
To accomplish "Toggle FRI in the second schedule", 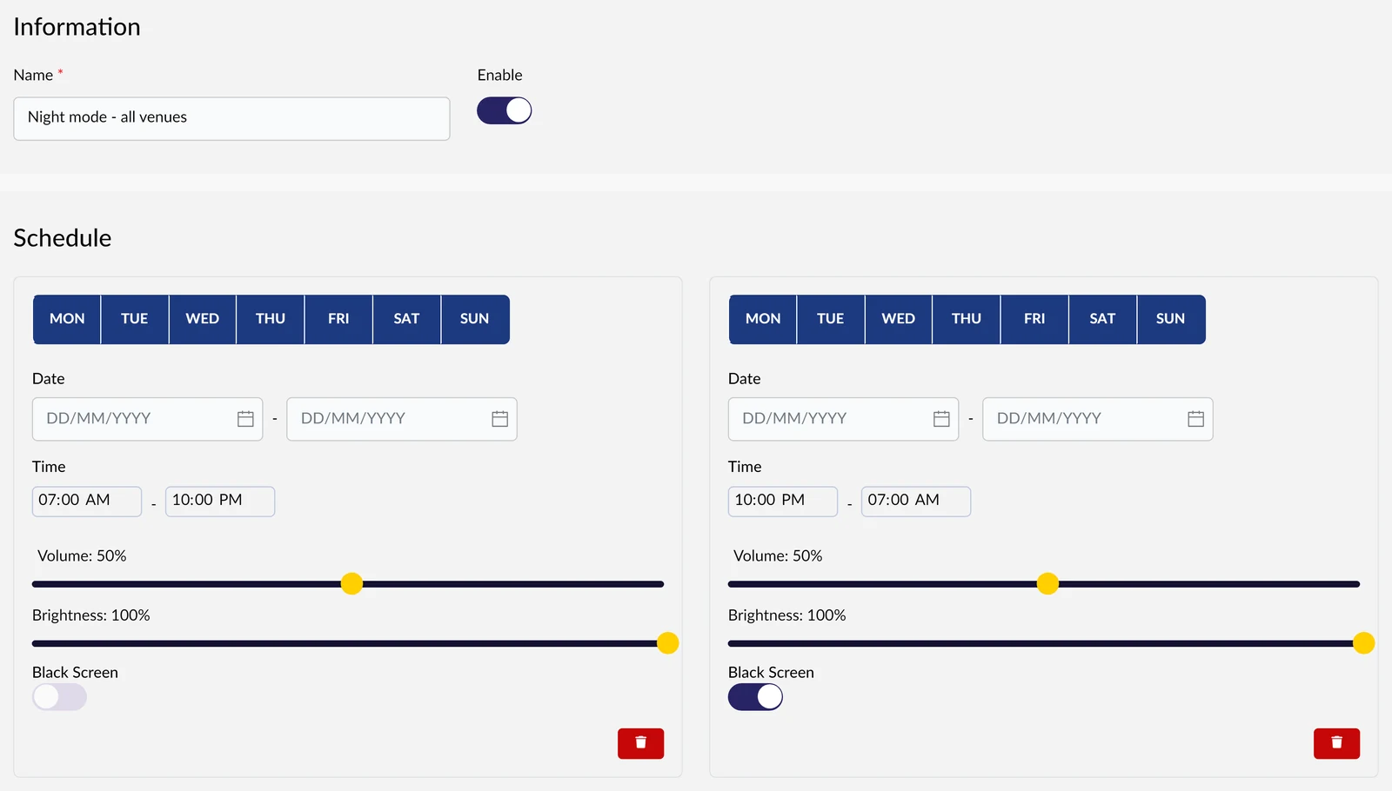I will (x=1034, y=319).
